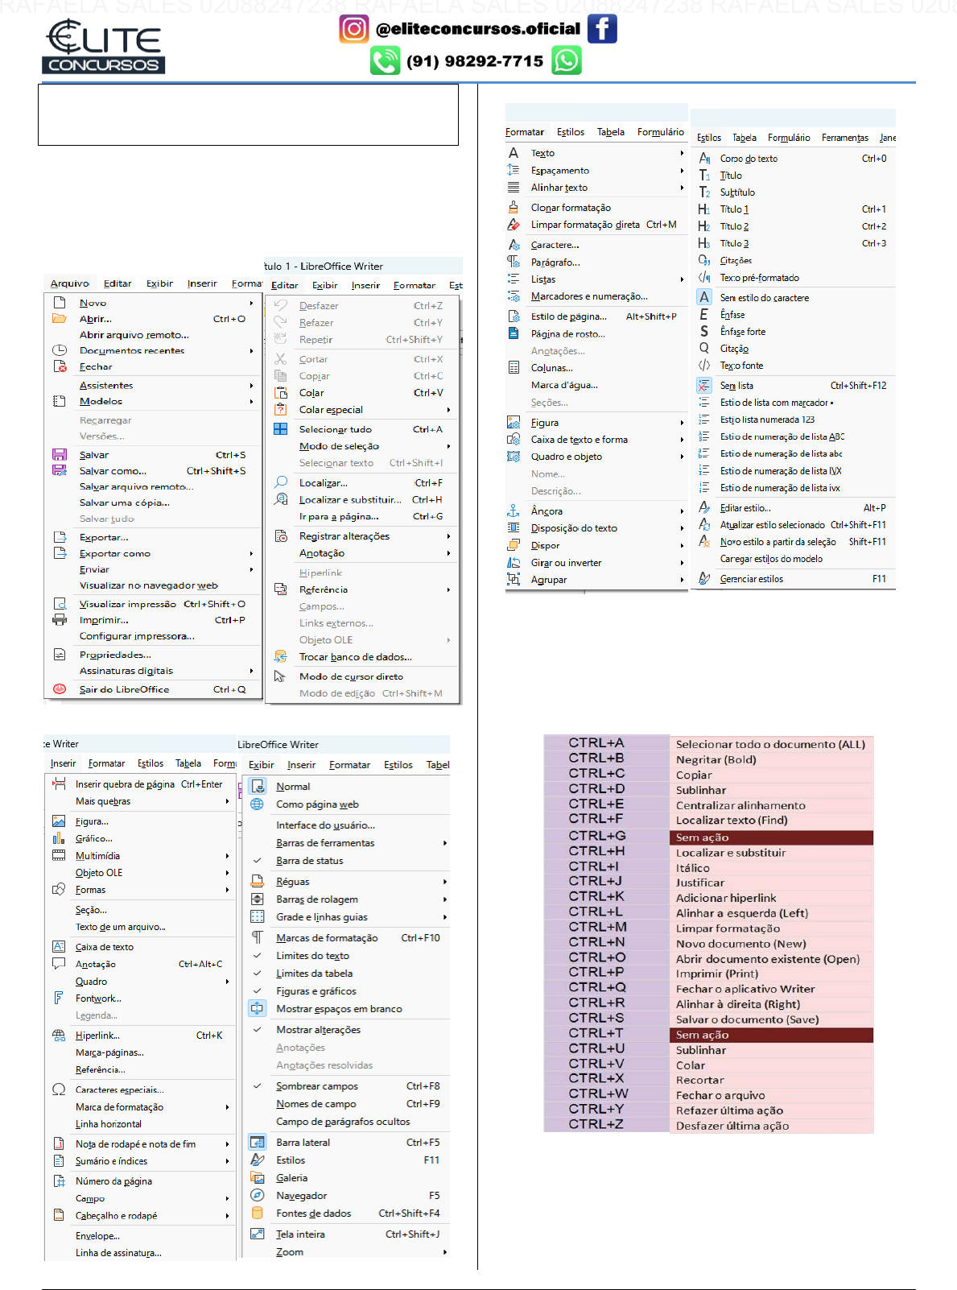Click the Salvar floppy disk icon
Viewport: 957px width, 1290px height.
59,455
